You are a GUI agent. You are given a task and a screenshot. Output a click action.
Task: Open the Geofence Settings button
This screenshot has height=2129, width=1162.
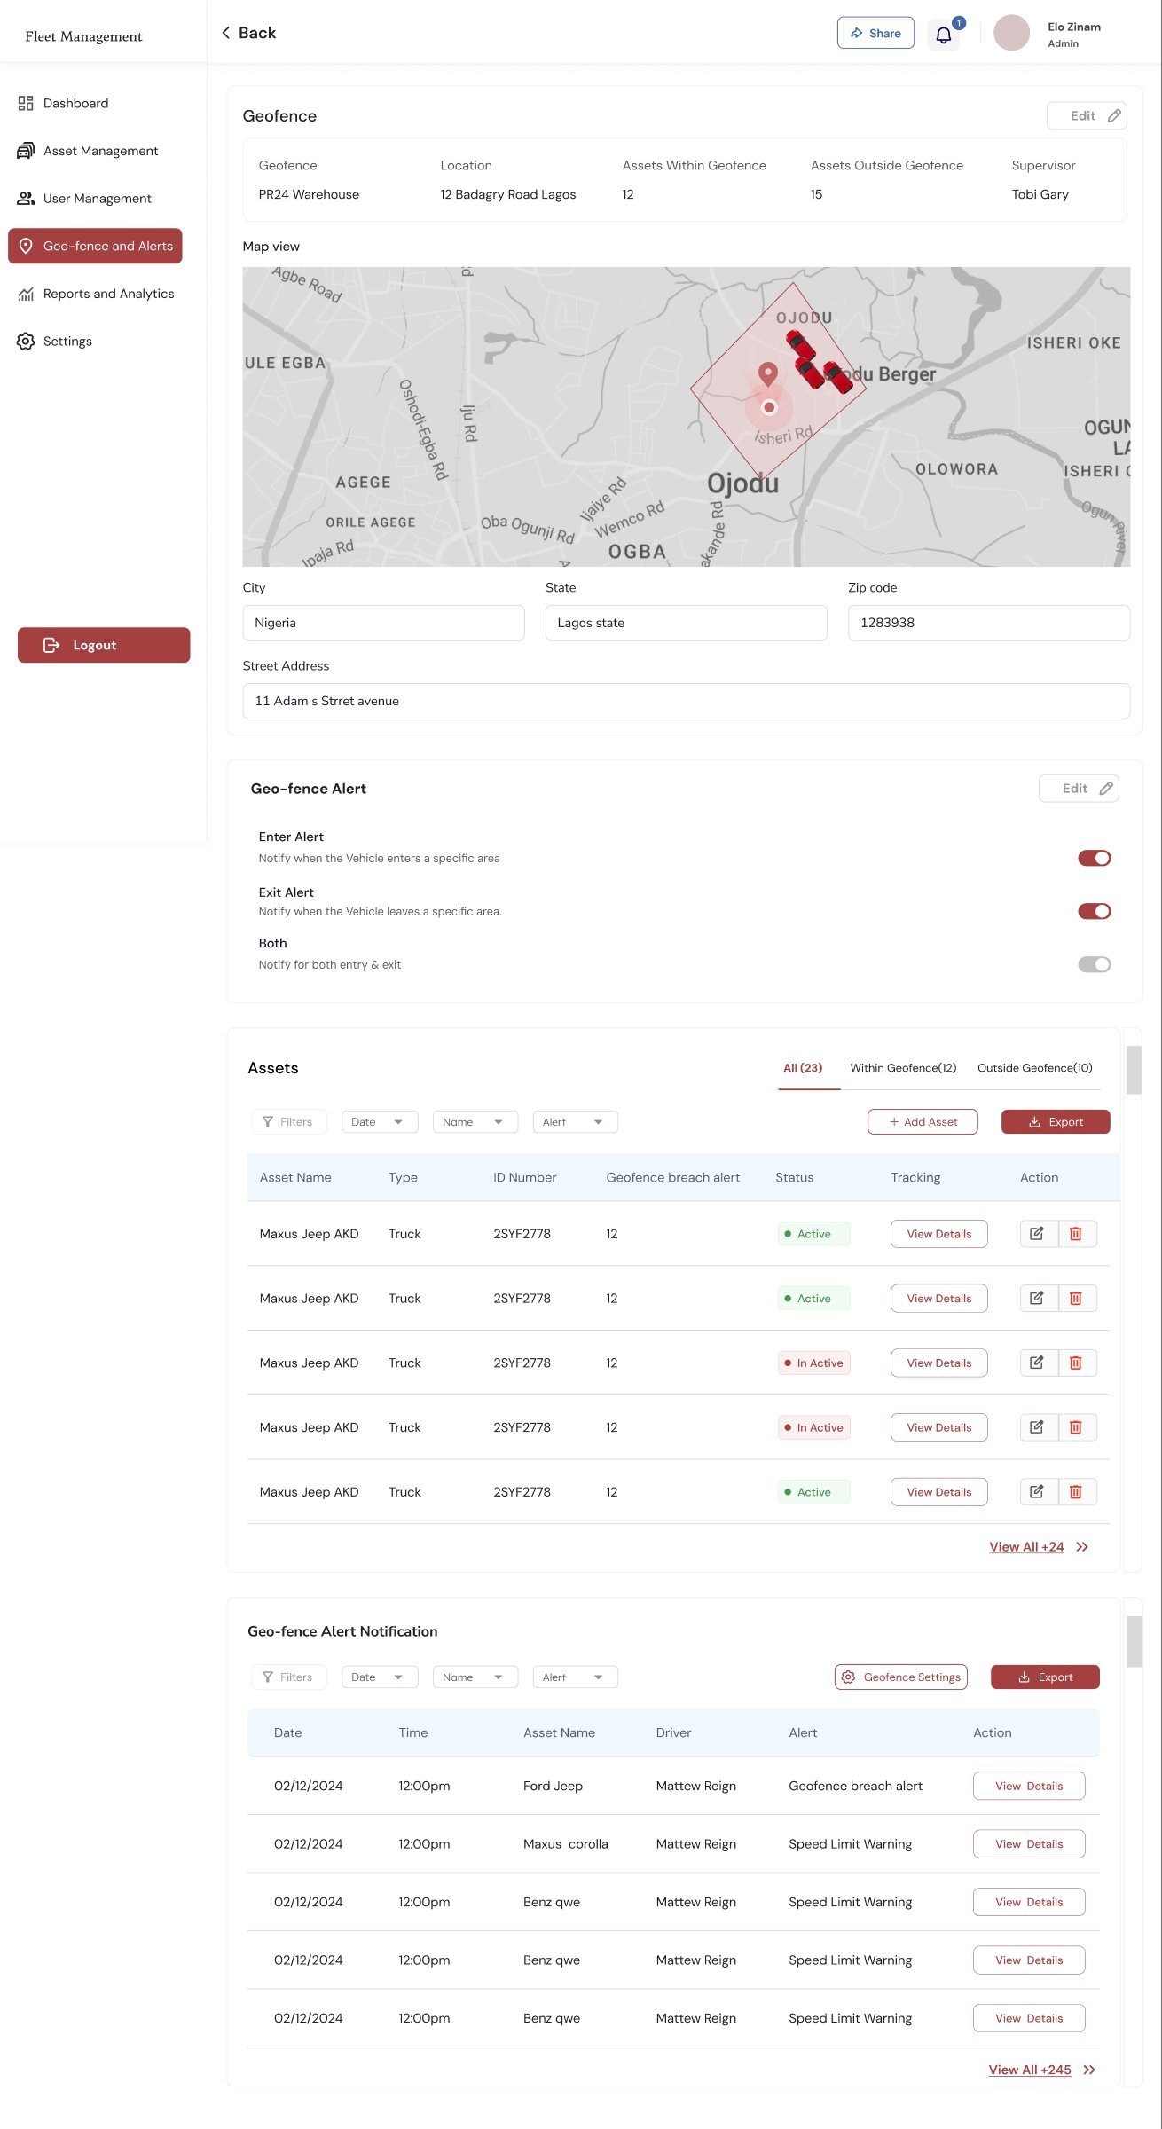click(901, 1677)
